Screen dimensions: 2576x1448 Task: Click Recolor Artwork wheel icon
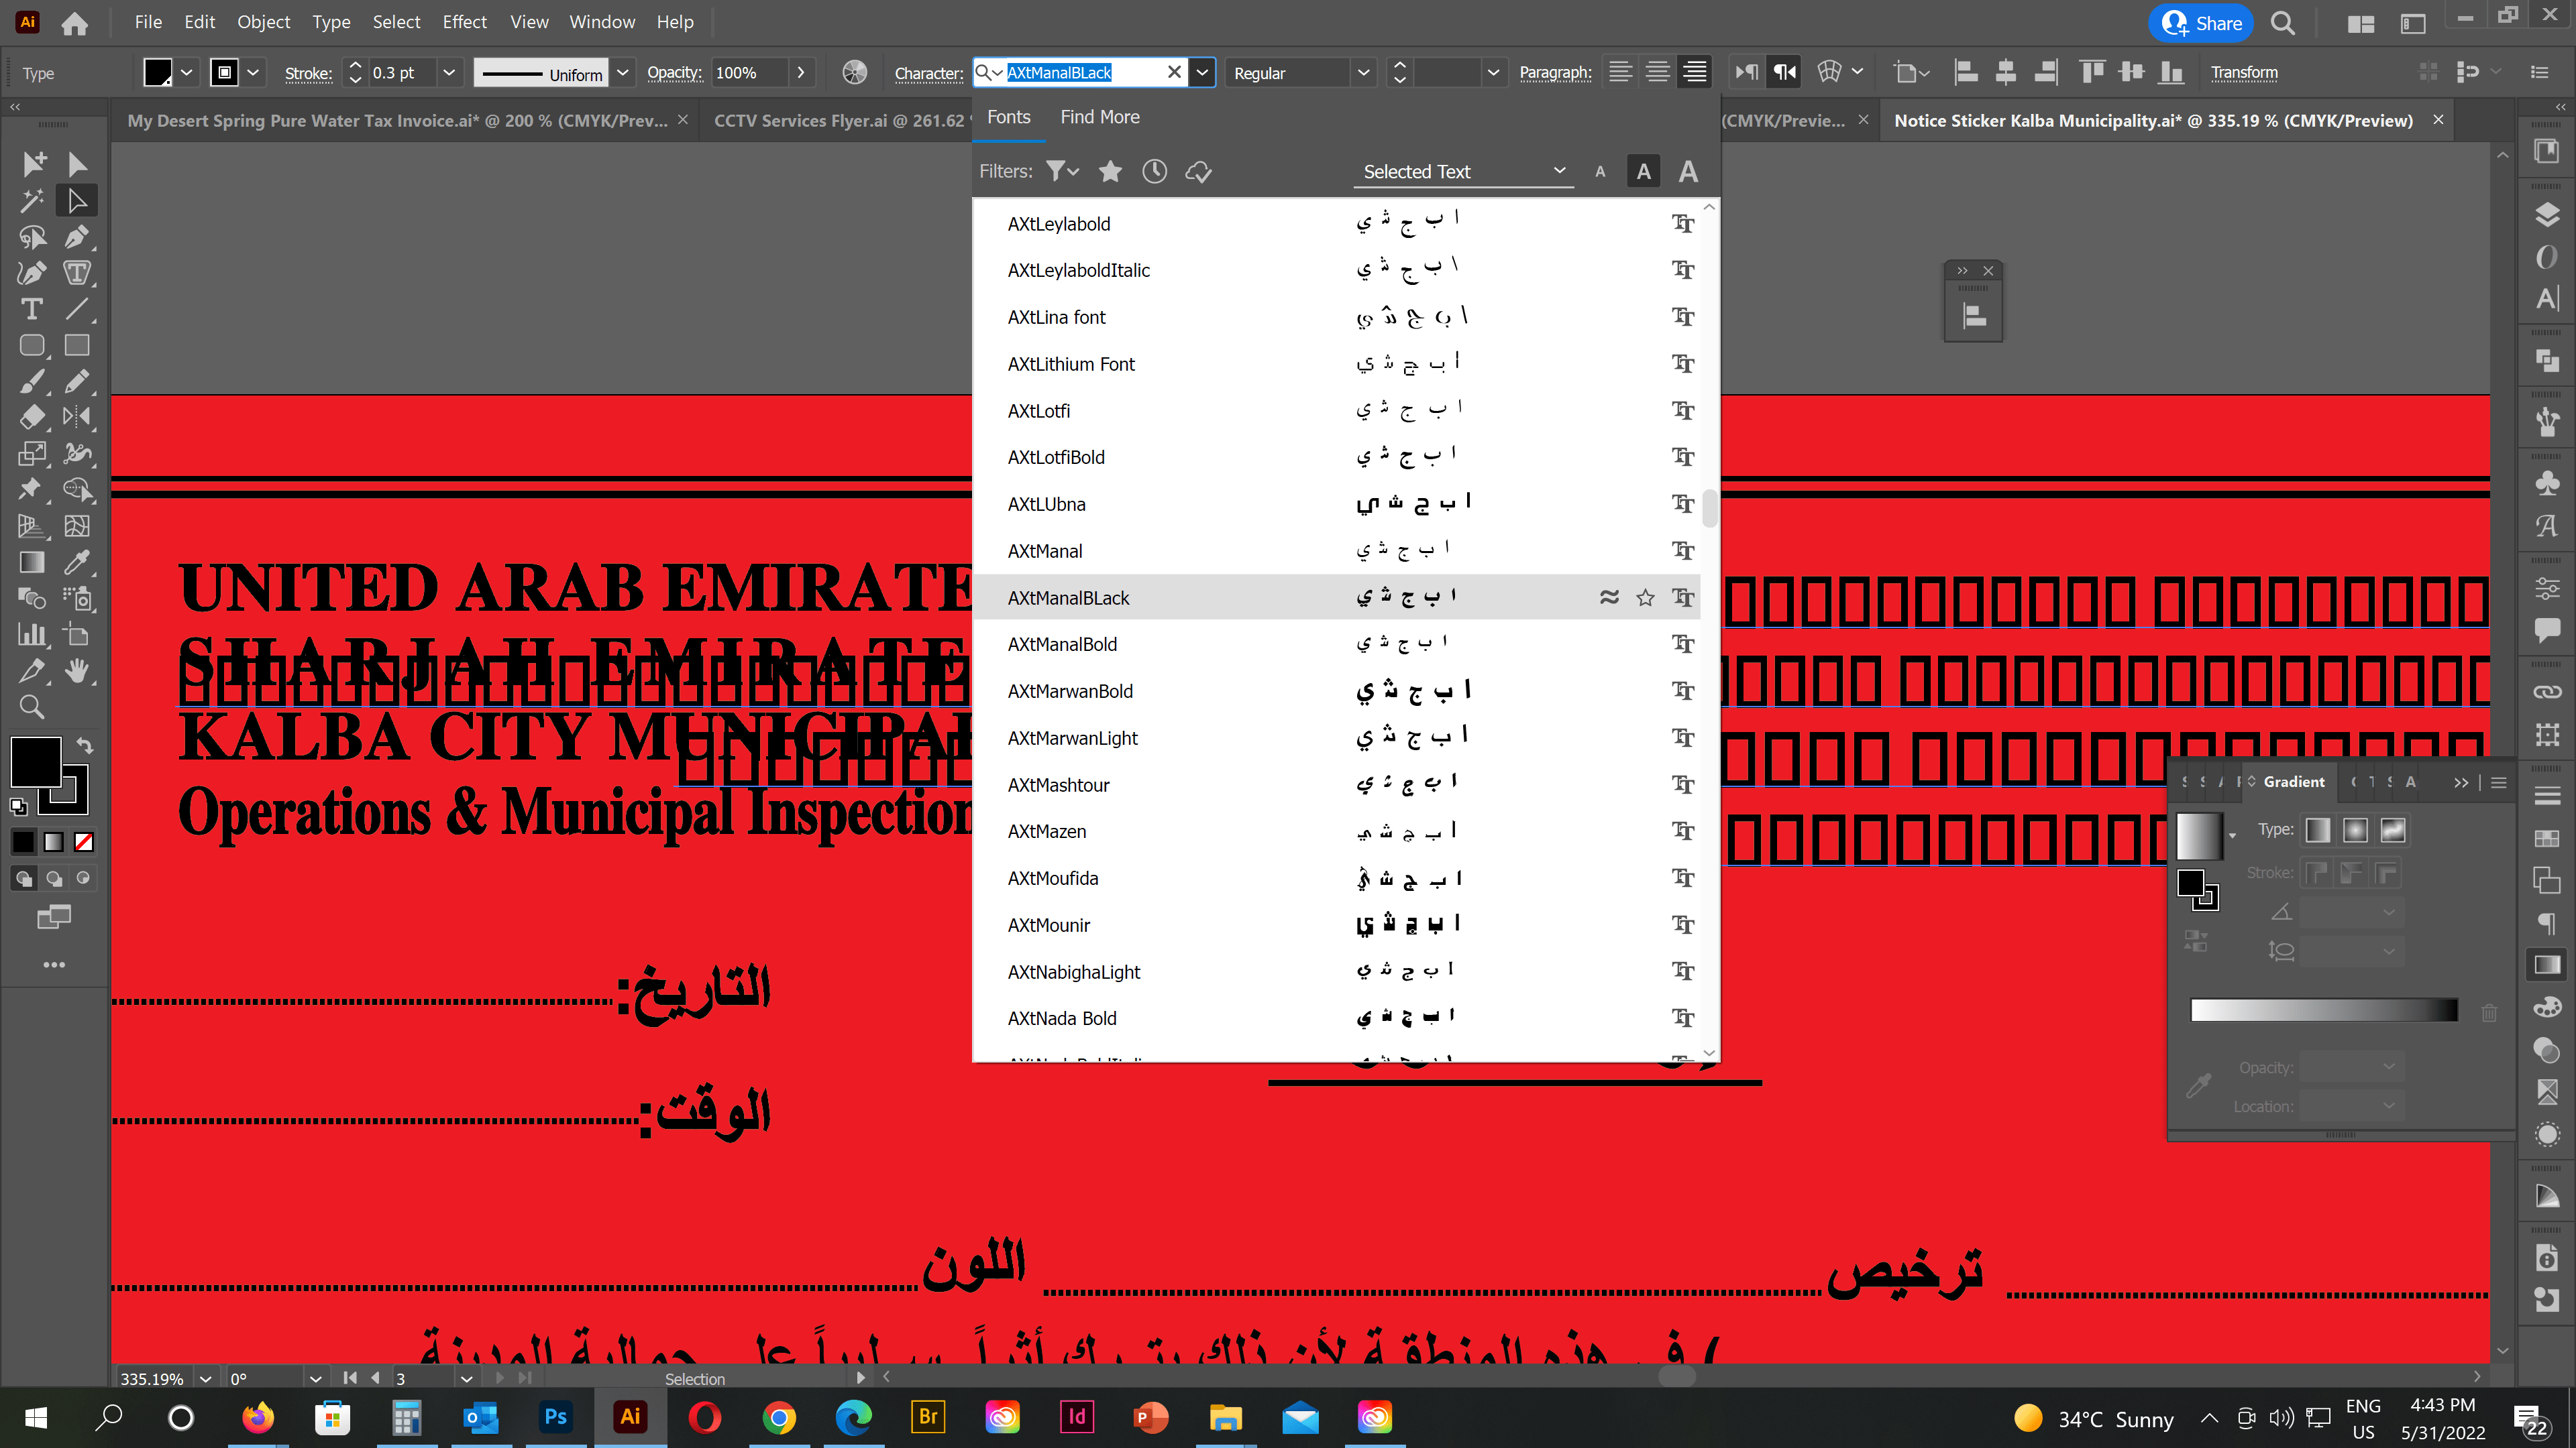click(854, 73)
